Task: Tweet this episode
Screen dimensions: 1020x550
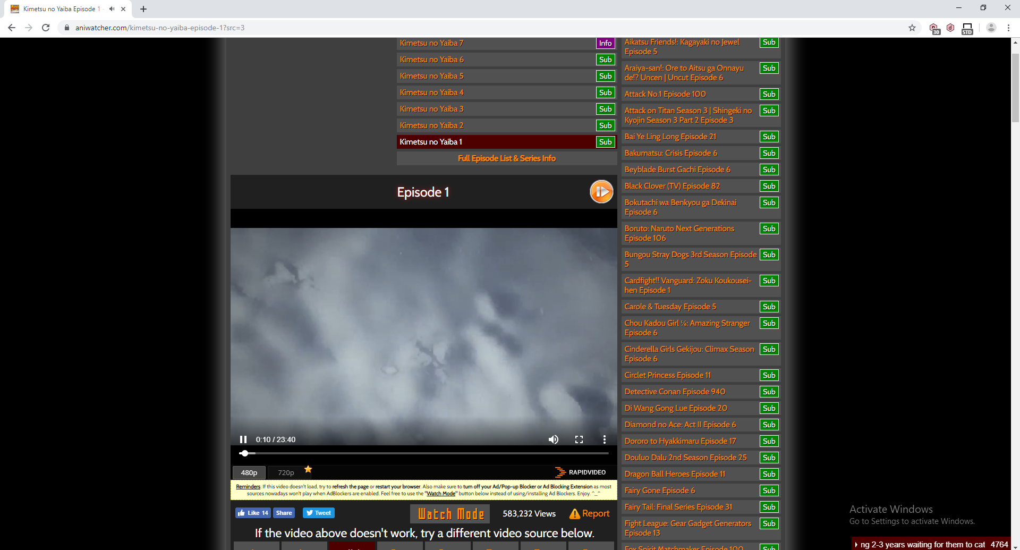Action: tap(319, 513)
